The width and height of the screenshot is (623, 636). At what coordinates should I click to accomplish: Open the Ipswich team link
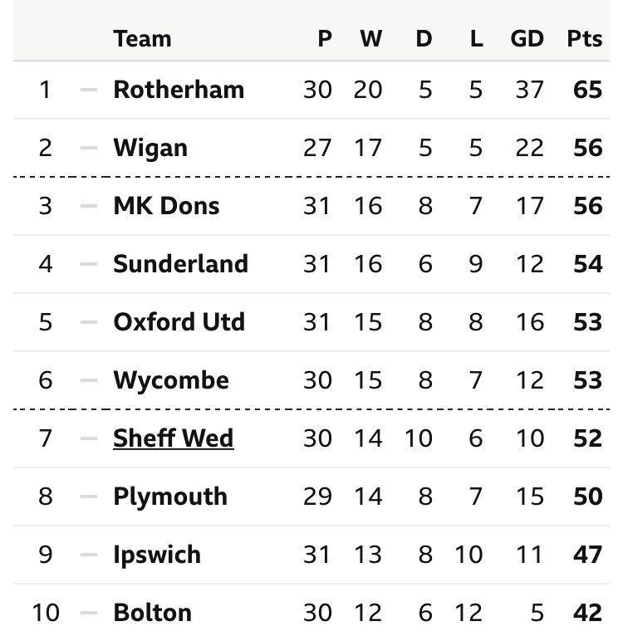click(157, 555)
